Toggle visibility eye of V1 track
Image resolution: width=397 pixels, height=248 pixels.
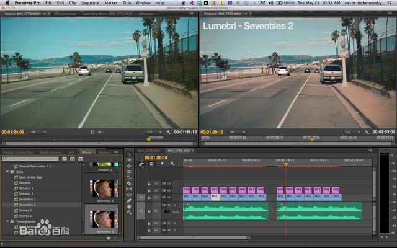[x=169, y=197]
